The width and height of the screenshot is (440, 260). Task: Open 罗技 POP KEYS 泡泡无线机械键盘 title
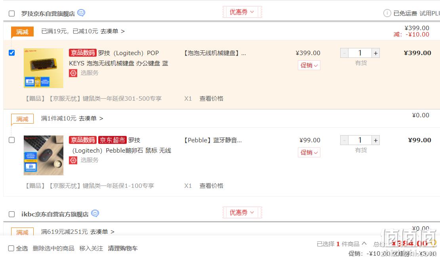tap(118, 58)
